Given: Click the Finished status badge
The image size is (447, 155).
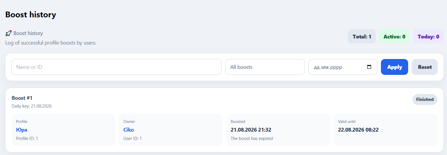Looking at the screenshot, I should (x=425, y=99).
